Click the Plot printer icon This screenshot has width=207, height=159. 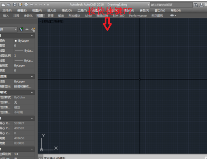(26, 5)
